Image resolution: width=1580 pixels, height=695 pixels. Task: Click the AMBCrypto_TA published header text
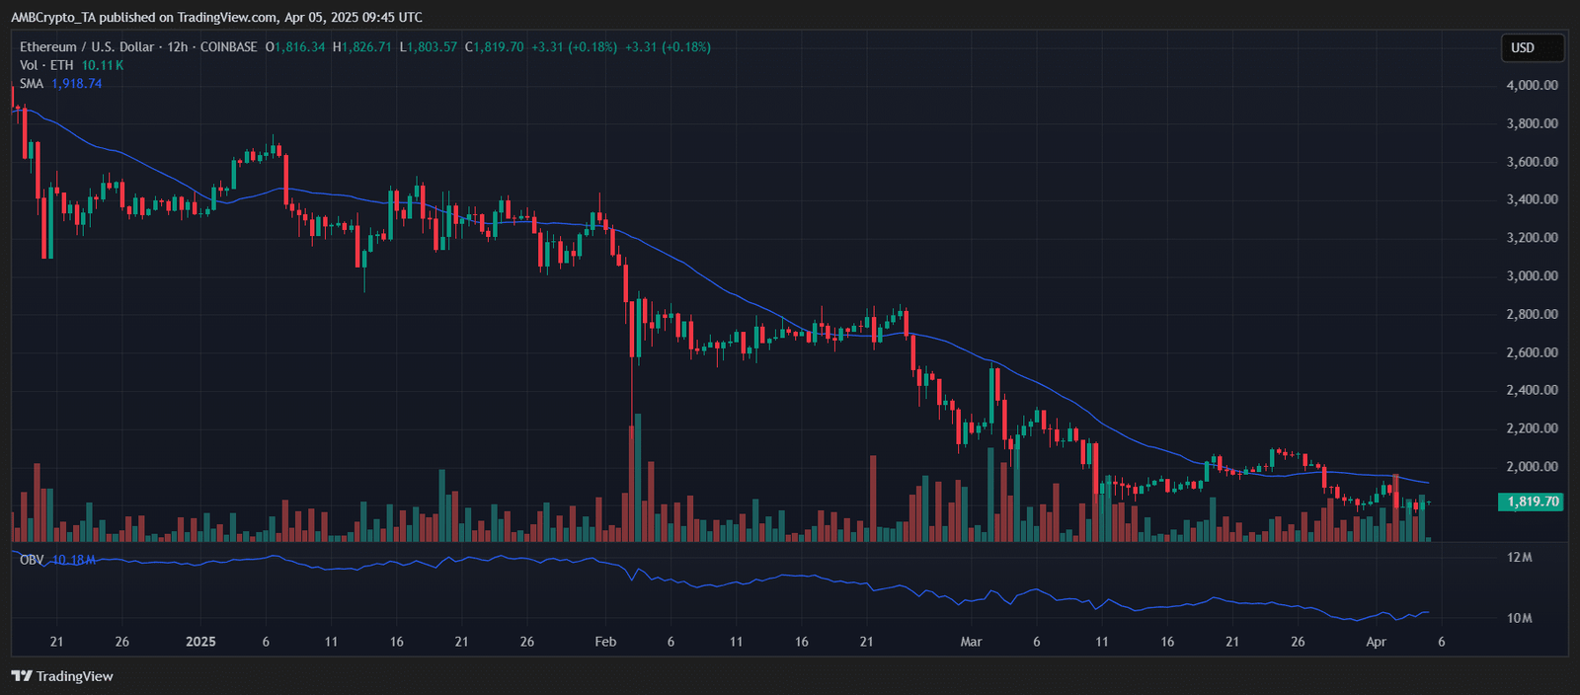(216, 17)
